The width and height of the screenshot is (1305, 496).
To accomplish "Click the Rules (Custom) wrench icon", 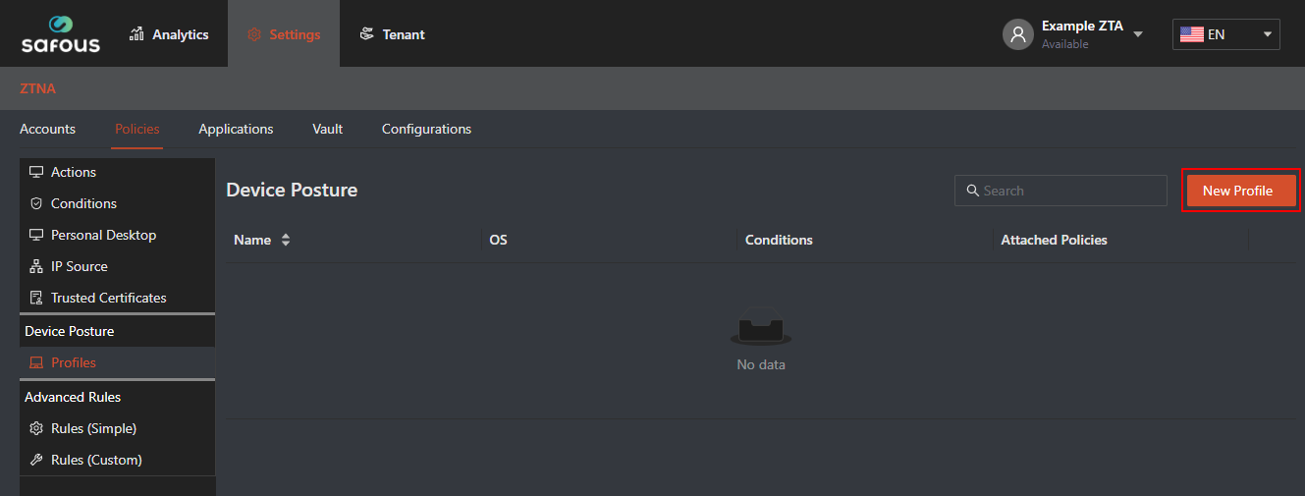I will pyautogui.click(x=36, y=460).
